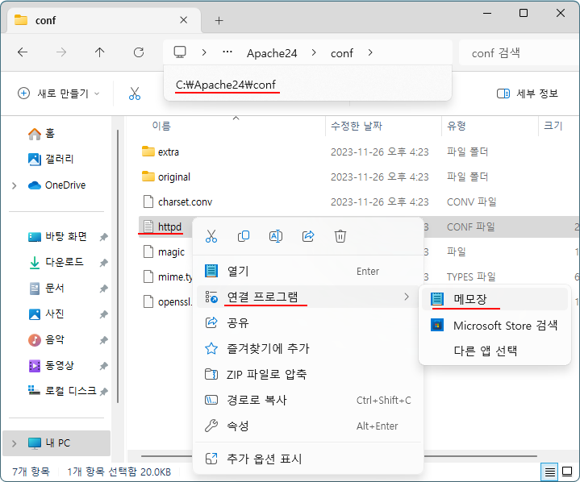Sort by the 이름 column header

[161, 127]
